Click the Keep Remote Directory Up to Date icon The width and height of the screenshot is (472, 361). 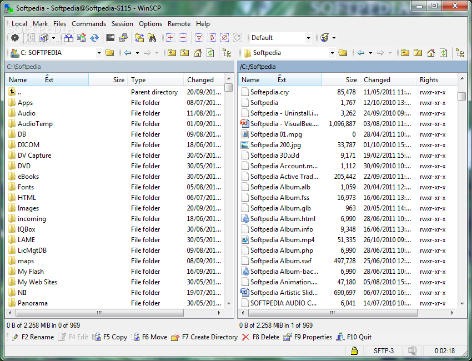point(82,38)
